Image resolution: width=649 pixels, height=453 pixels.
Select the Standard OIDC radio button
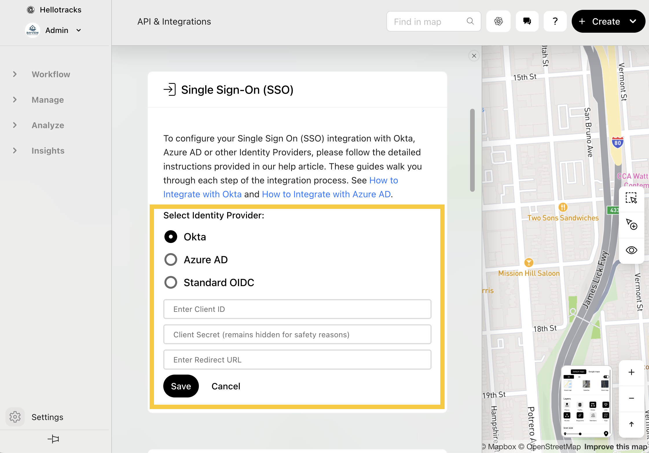coord(171,282)
